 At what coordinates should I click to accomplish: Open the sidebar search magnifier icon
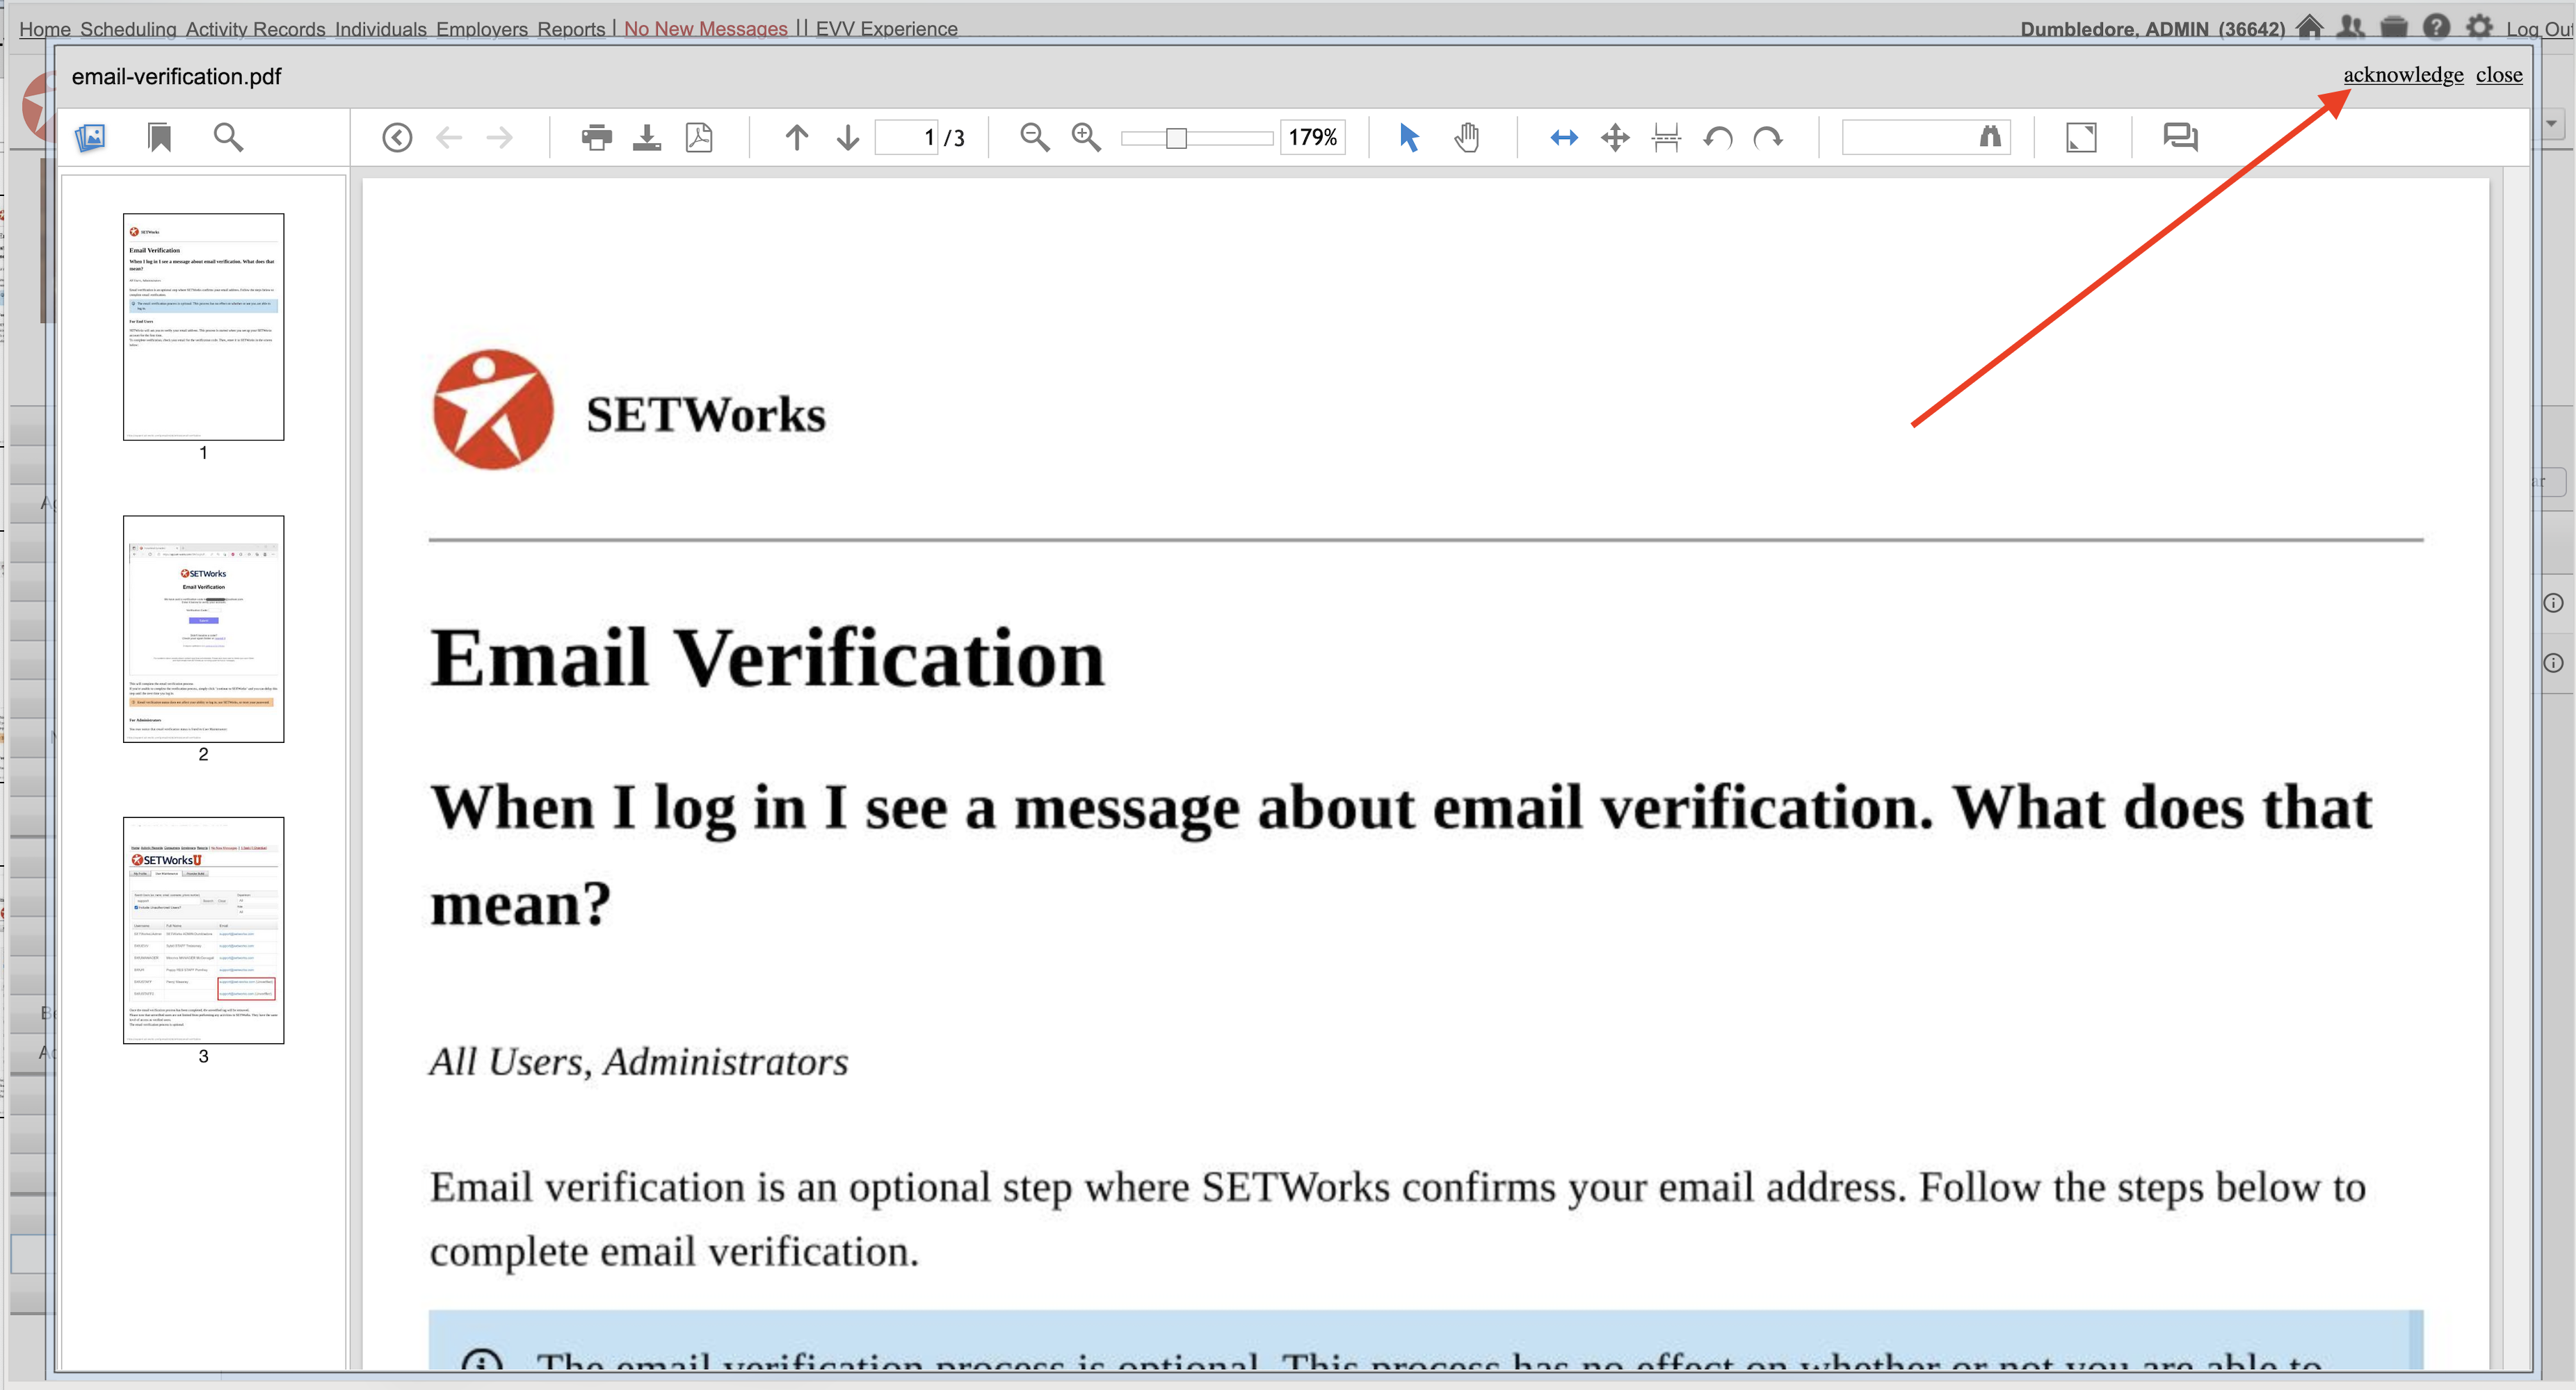coord(229,137)
